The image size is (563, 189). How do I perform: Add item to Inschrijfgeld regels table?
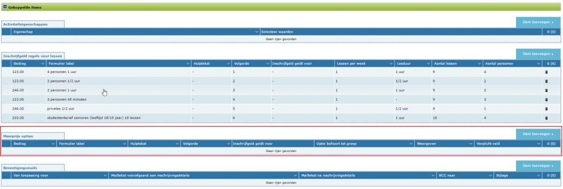click(538, 54)
